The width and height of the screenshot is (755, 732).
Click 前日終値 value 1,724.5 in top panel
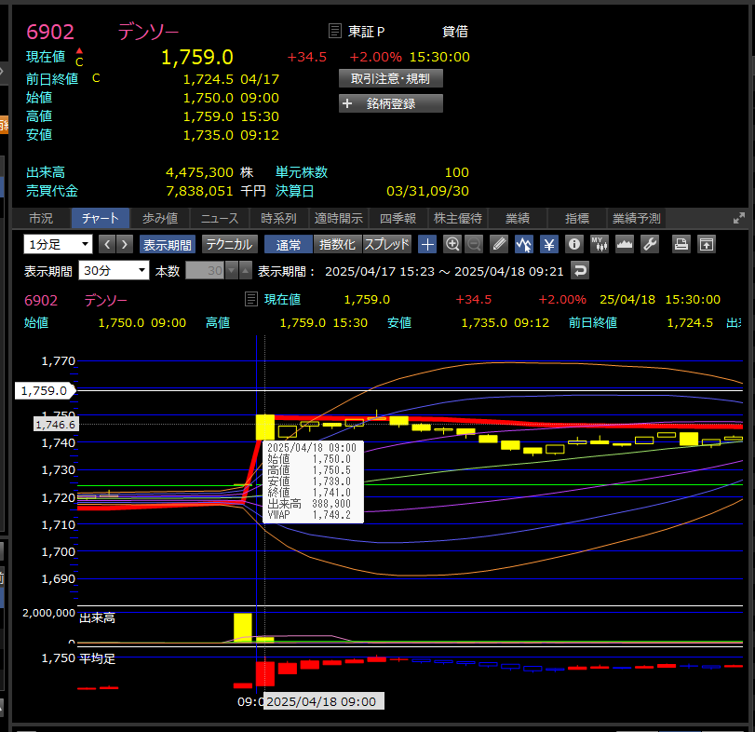(208, 79)
